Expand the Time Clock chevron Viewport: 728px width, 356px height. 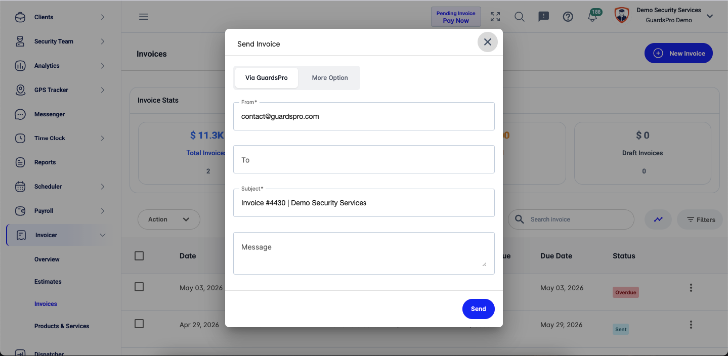[103, 138]
